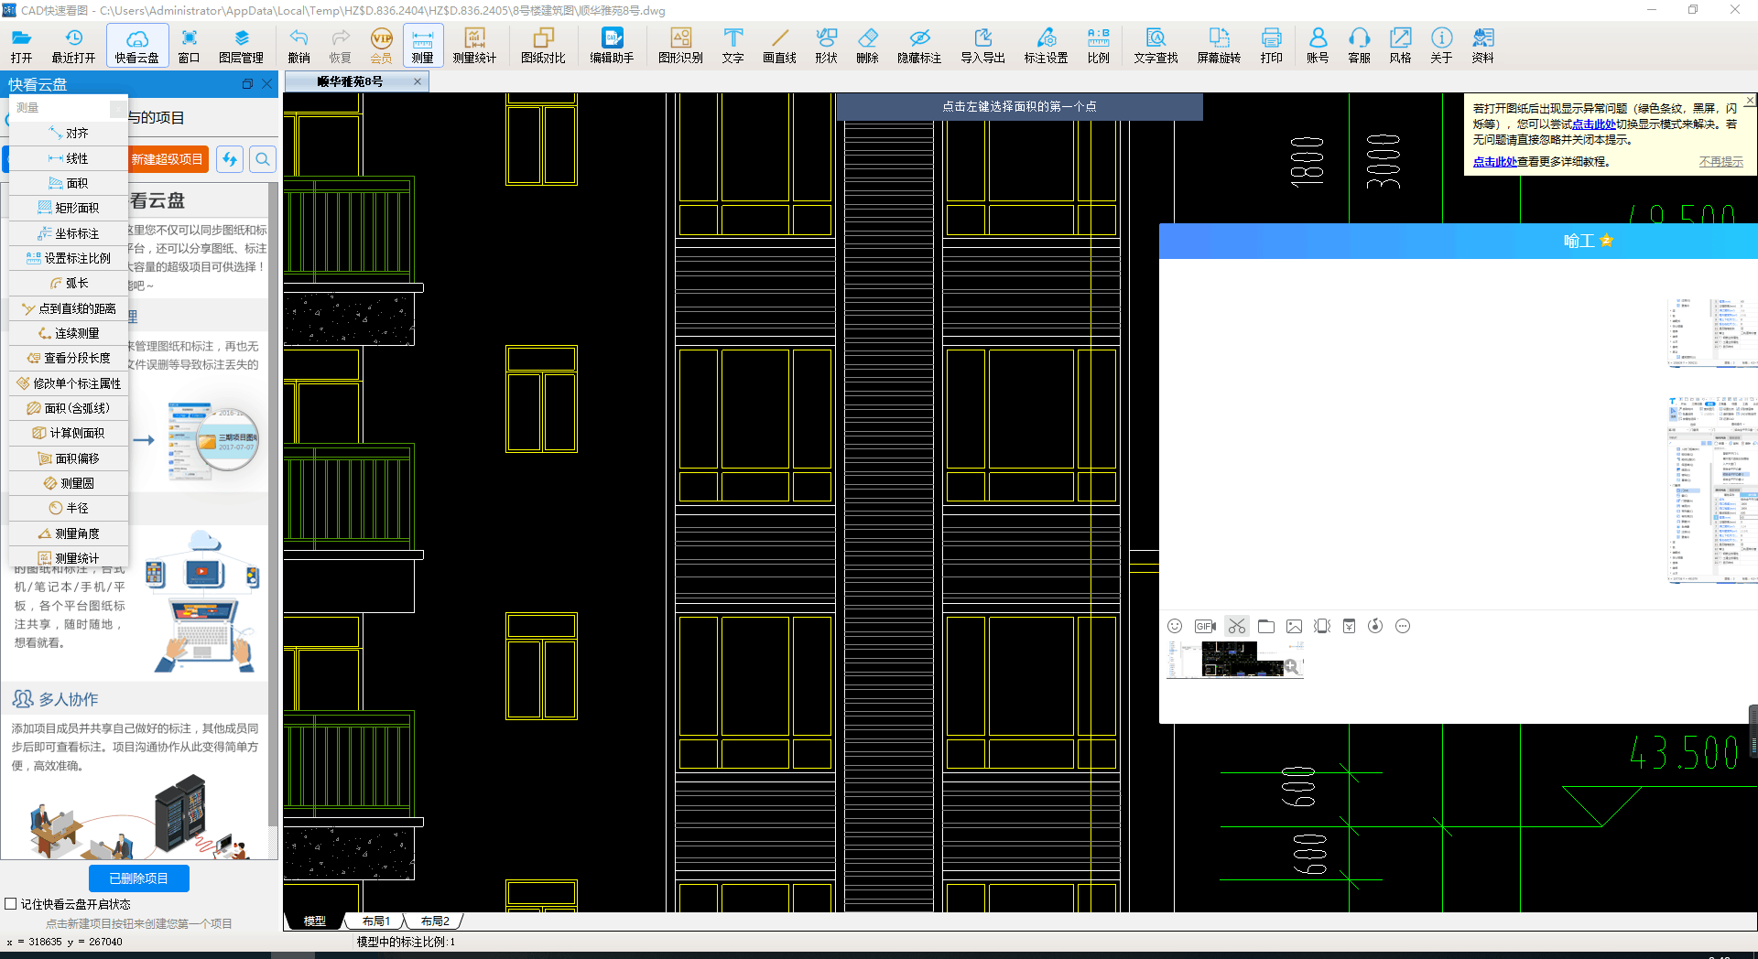Open GIF picker in chat window
1758x959 pixels.
click(x=1206, y=626)
